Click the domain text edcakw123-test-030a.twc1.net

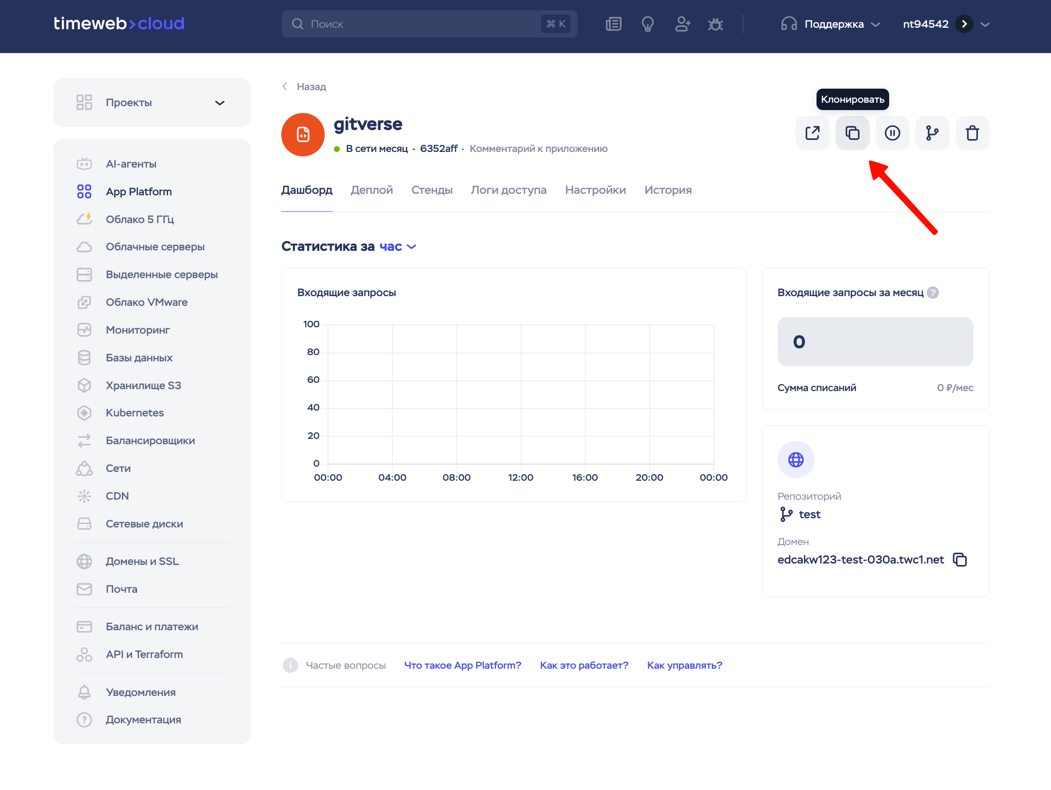tap(860, 560)
